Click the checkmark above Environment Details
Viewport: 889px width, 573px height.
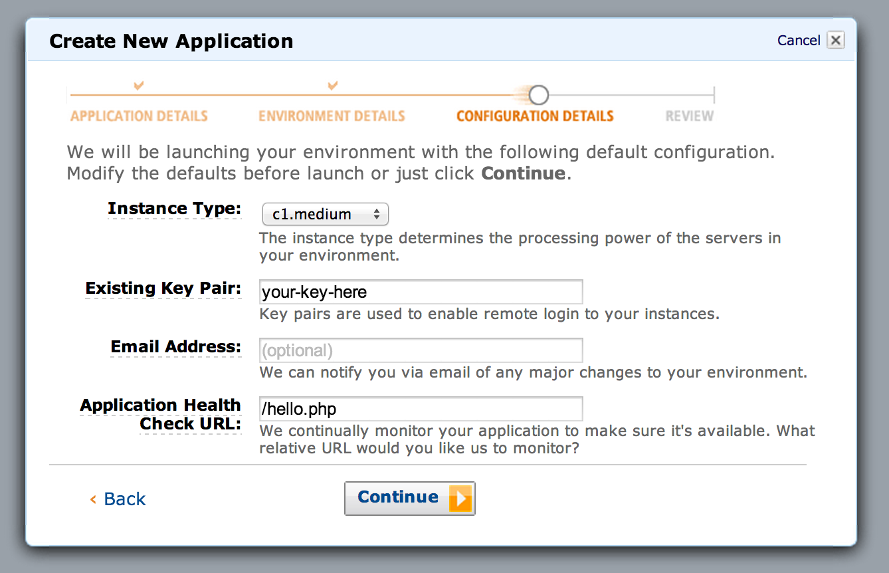point(333,86)
